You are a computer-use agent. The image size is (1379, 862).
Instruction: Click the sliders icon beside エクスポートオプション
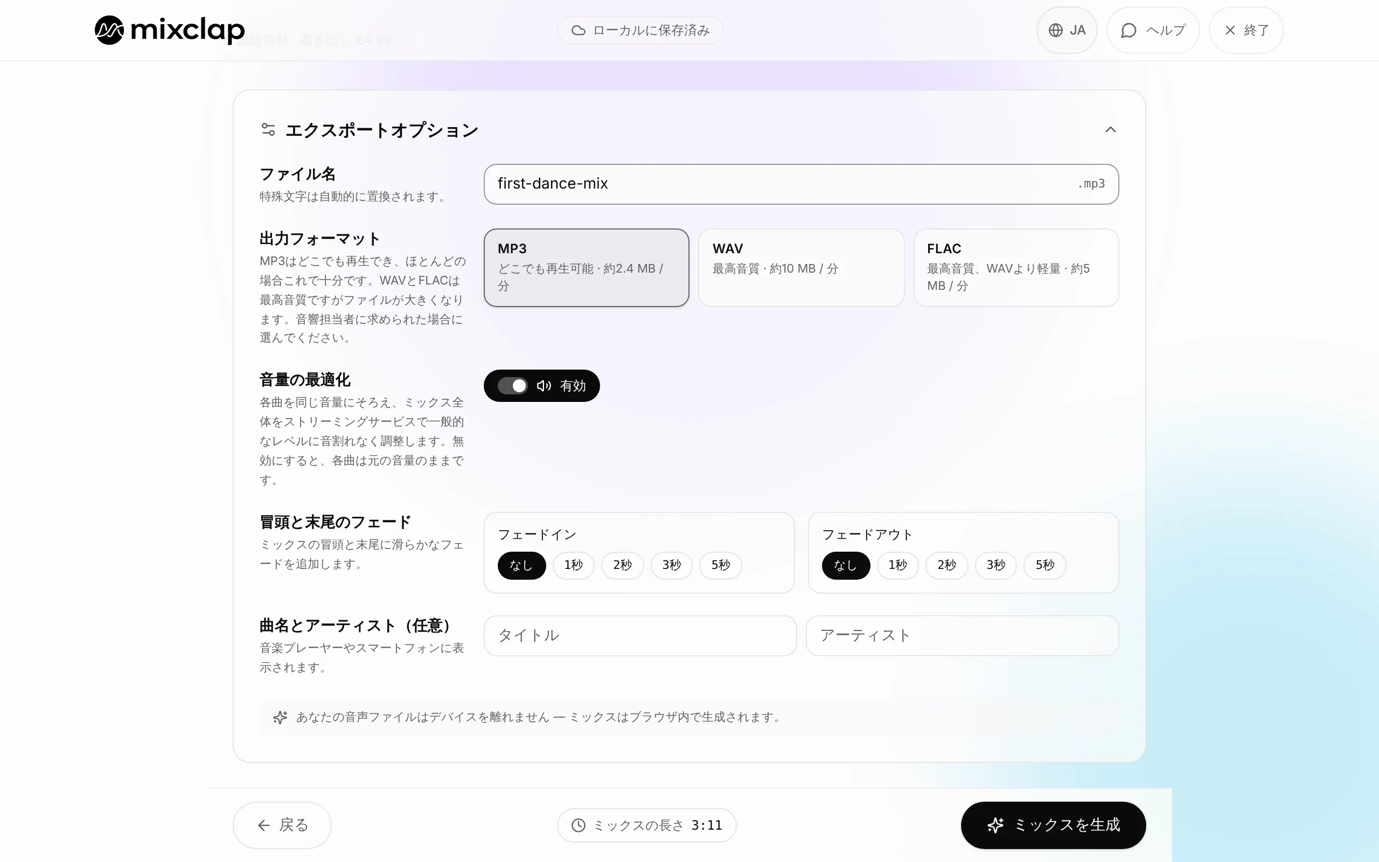coord(268,129)
